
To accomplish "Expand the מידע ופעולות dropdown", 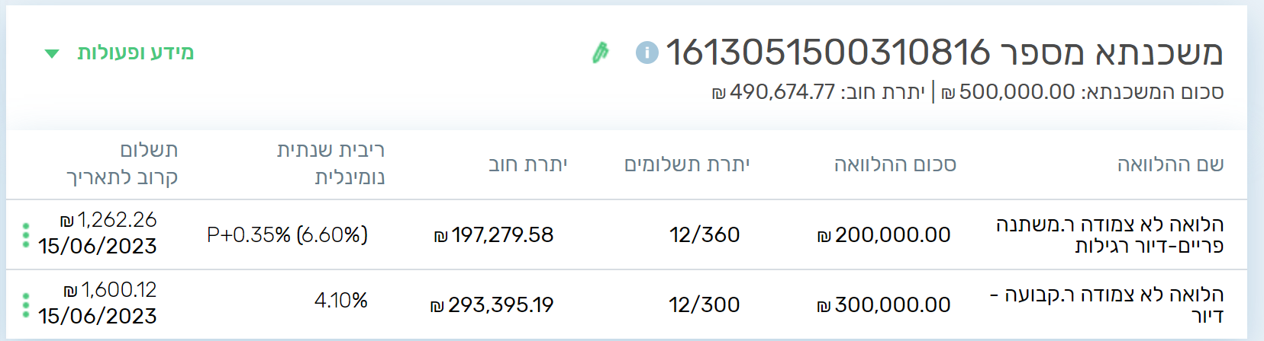I will click(135, 53).
